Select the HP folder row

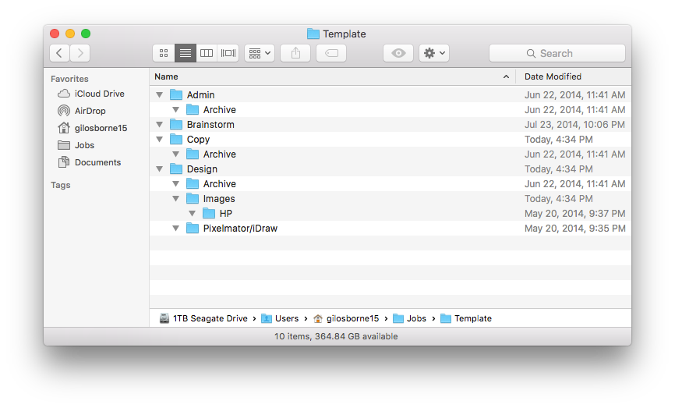point(391,213)
